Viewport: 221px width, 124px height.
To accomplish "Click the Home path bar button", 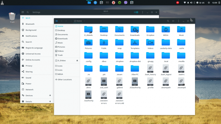I will 78,21.
